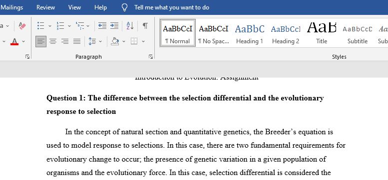Click the Multilevel list icon
The image size is (388, 180).
80,26
